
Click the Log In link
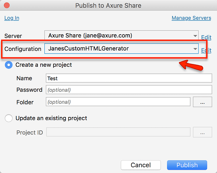(12, 18)
